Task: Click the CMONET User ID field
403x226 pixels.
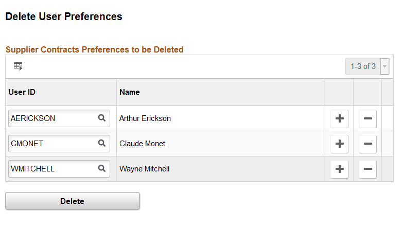Action: coord(51,144)
